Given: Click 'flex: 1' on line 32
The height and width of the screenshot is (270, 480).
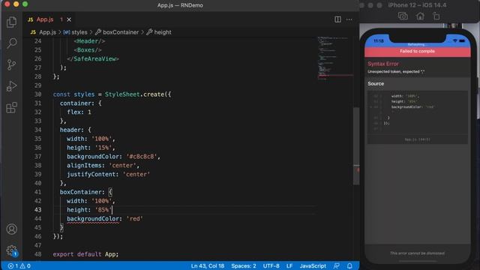Looking at the screenshot, I should [x=79, y=112].
